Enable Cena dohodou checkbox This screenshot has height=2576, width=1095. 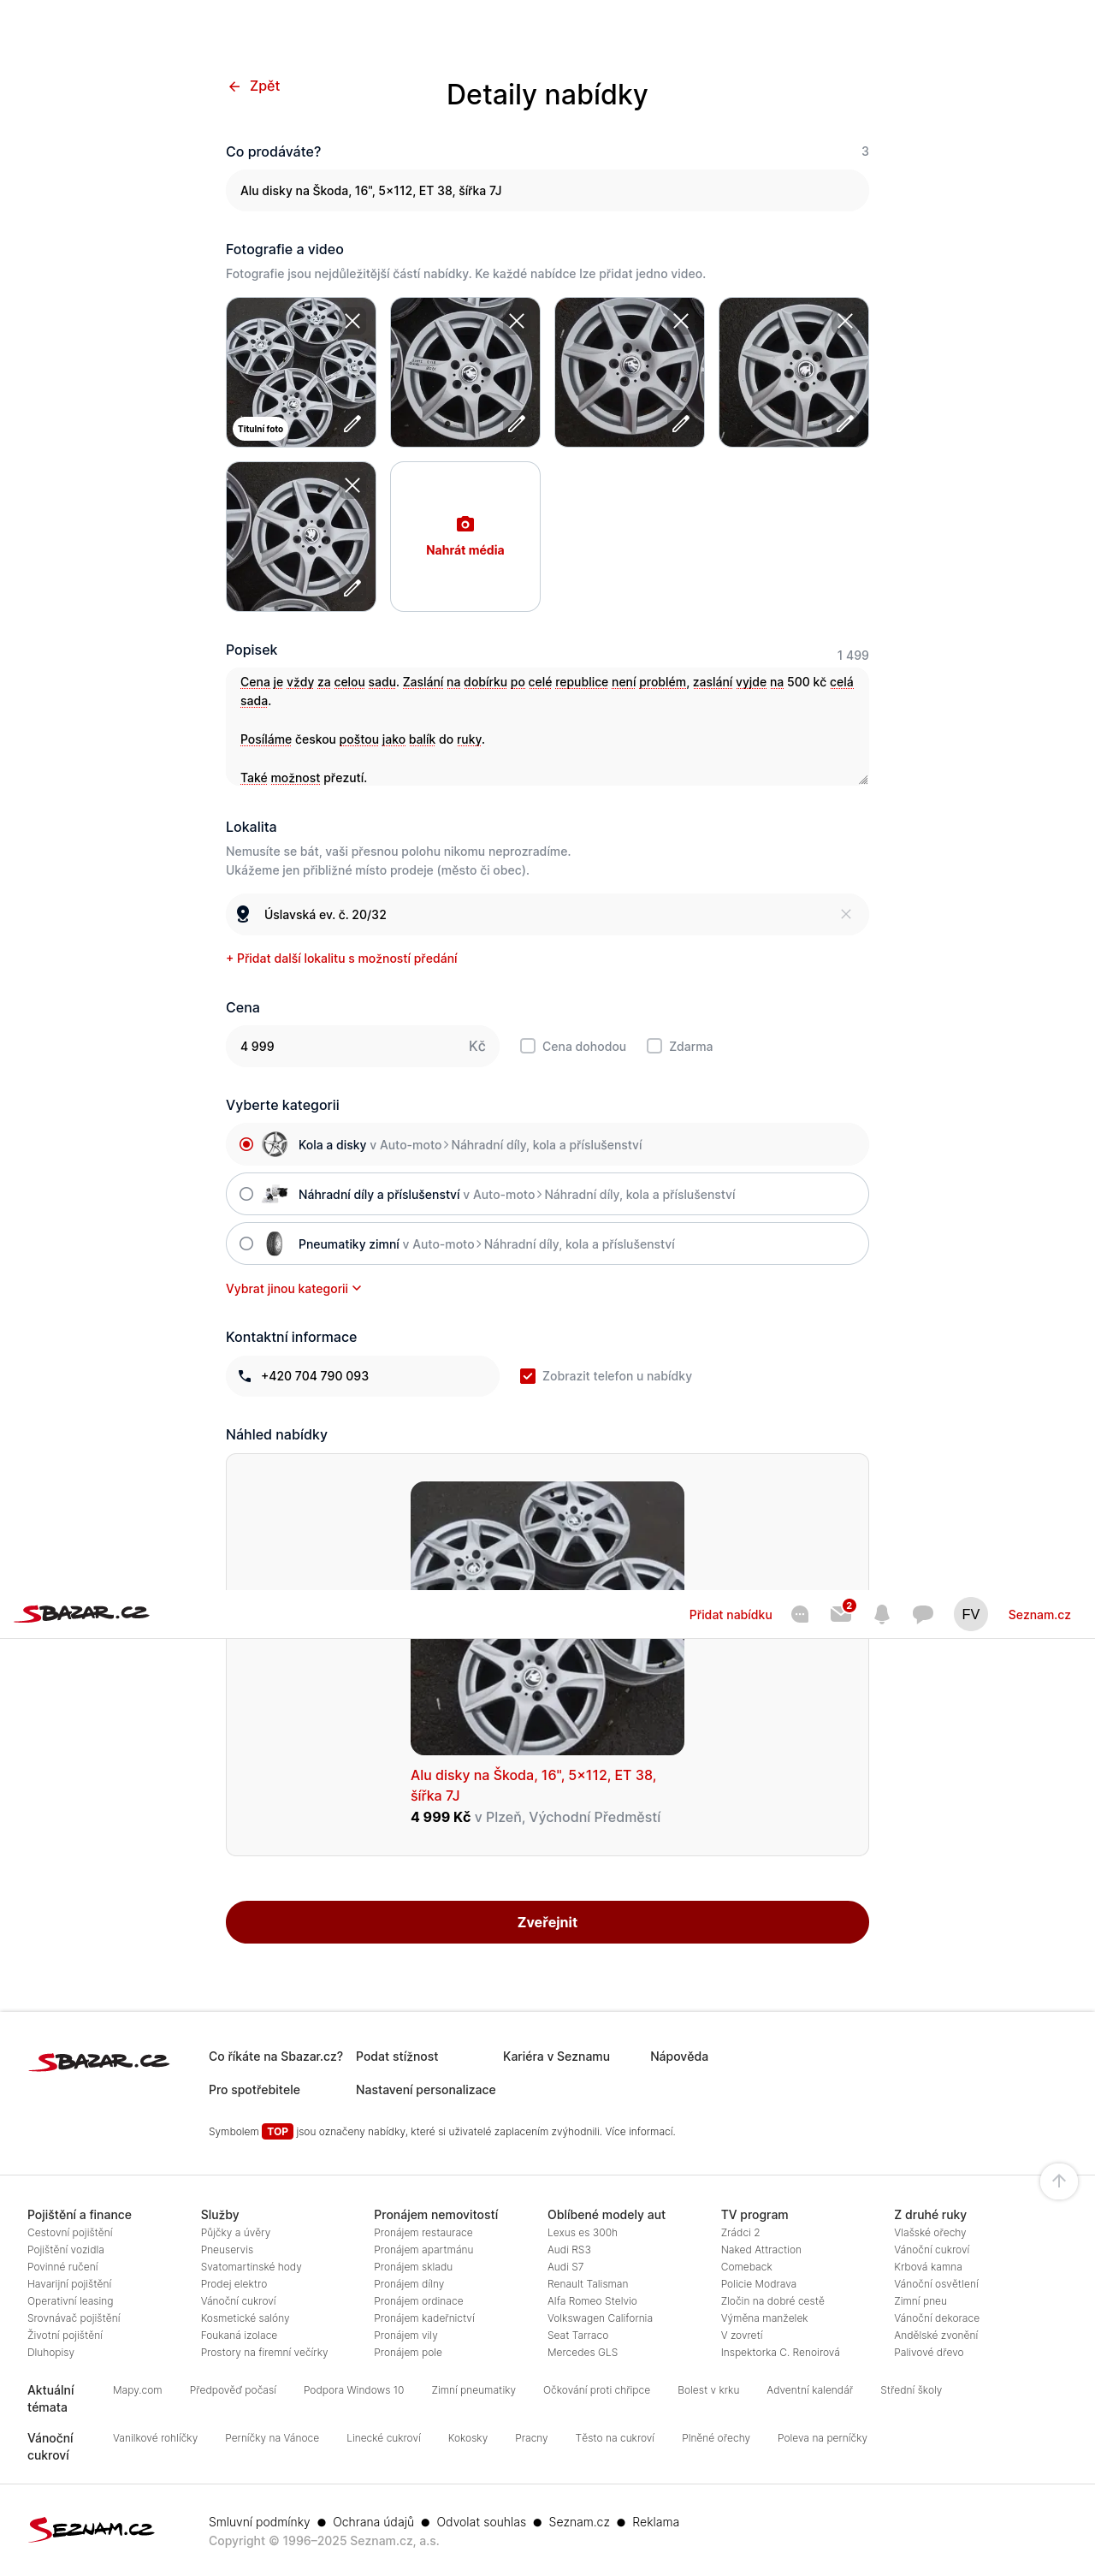point(528,1046)
